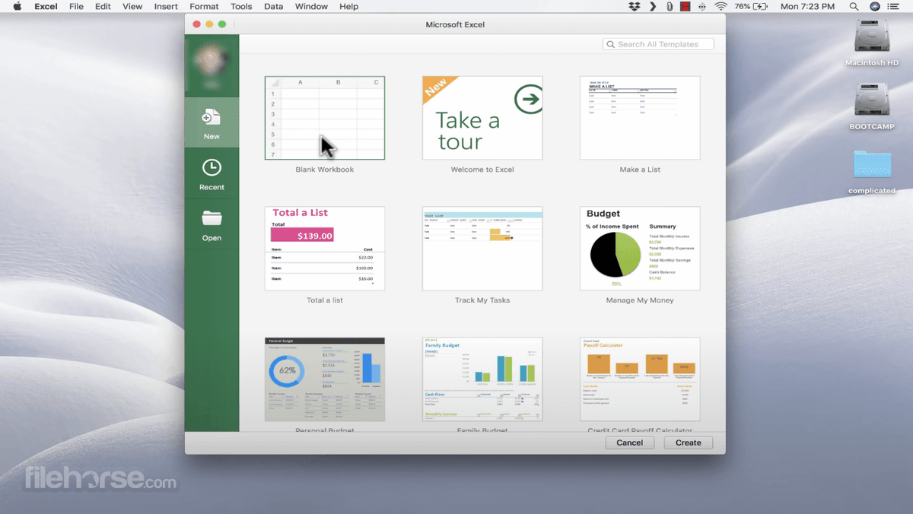Screen dimensions: 913x514
Task: Open the Wi-Fi status menu
Action: pyautogui.click(x=721, y=7)
